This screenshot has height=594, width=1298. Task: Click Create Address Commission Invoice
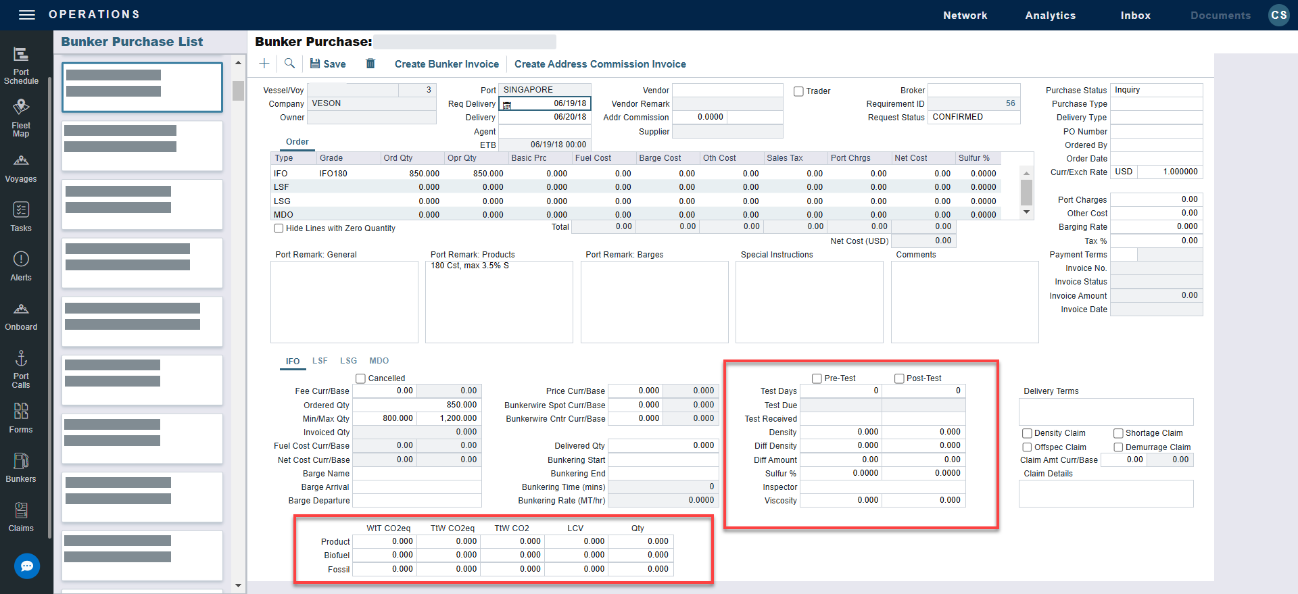pyautogui.click(x=600, y=64)
